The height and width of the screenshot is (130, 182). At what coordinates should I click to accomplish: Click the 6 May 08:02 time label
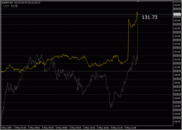point(34,128)
